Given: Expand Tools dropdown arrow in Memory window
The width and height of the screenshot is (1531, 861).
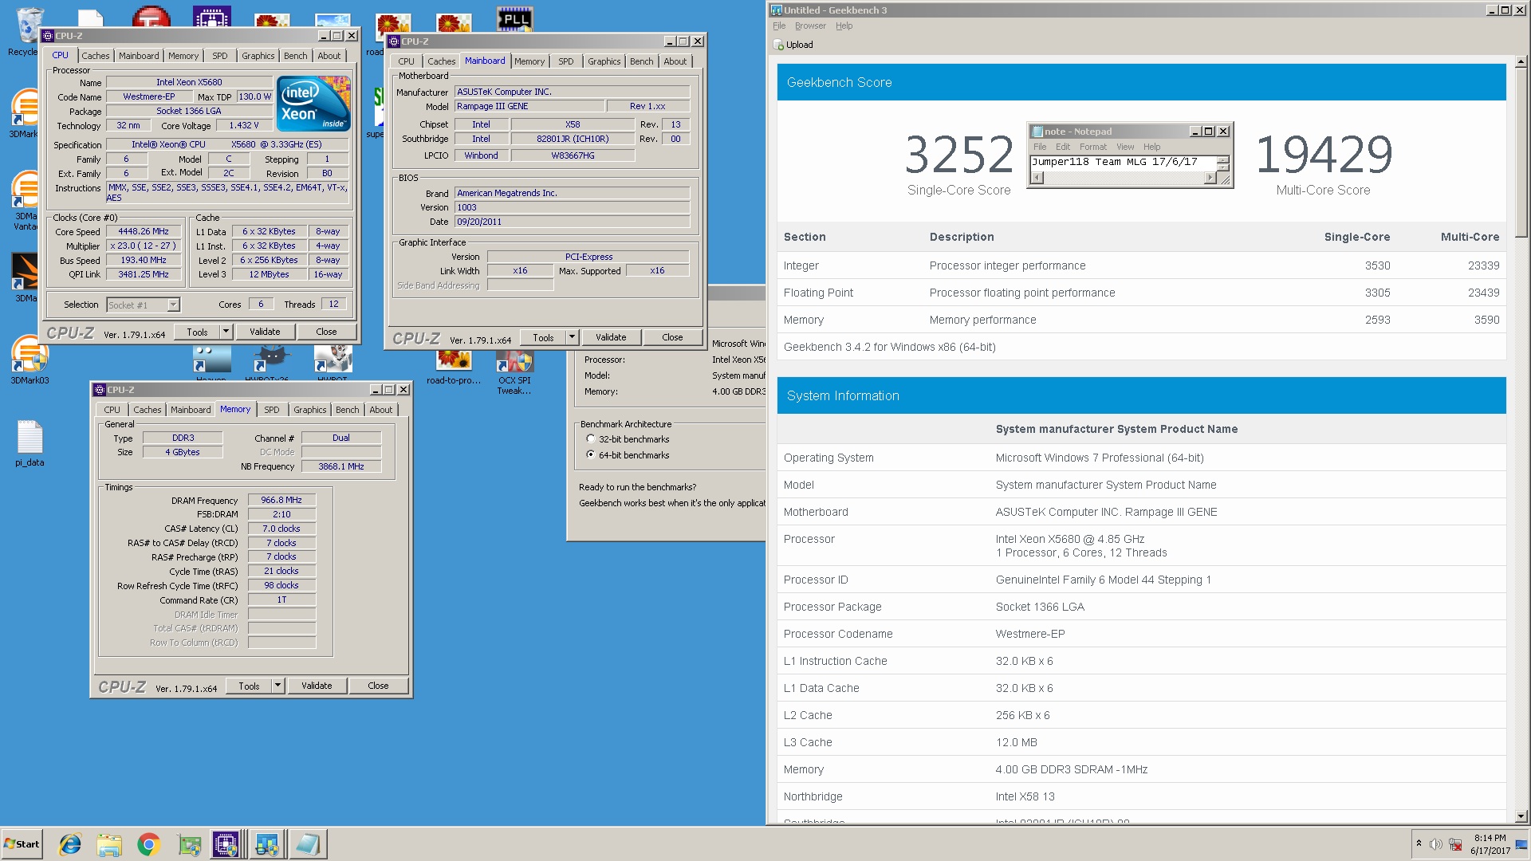Looking at the screenshot, I should click(x=277, y=686).
